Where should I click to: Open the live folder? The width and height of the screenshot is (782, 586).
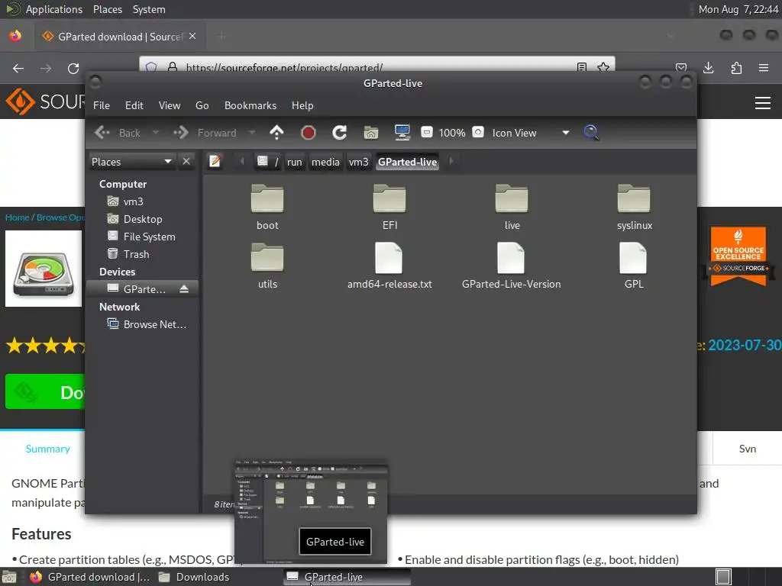click(512, 208)
